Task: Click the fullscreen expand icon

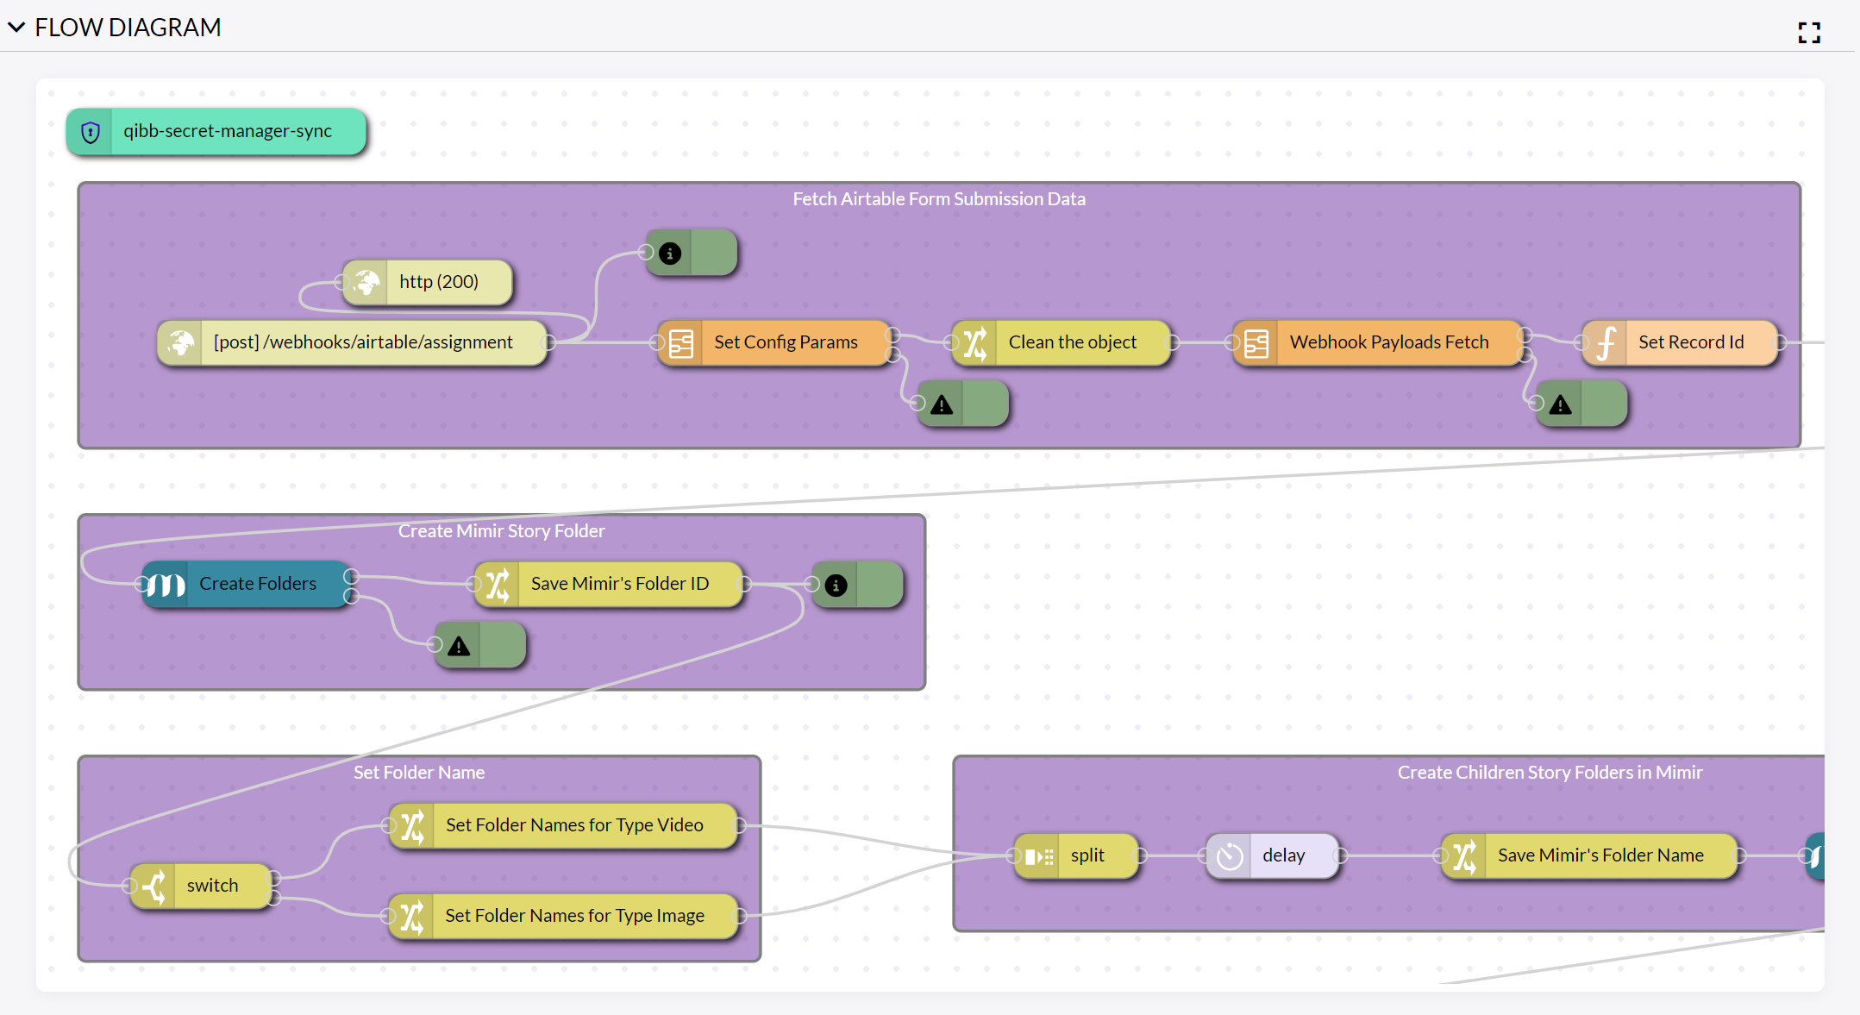Action: [1808, 33]
